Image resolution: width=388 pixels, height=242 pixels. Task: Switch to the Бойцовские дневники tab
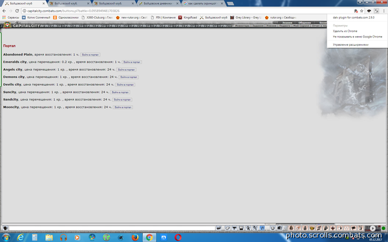[158, 3]
